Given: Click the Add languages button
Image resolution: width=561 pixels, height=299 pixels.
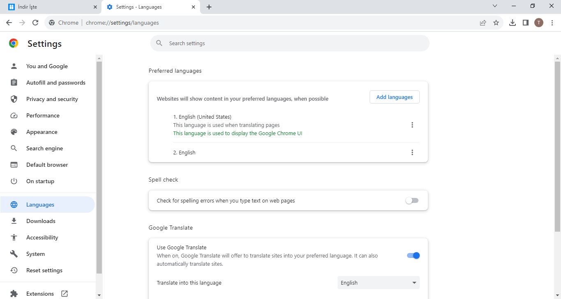Looking at the screenshot, I should [394, 97].
